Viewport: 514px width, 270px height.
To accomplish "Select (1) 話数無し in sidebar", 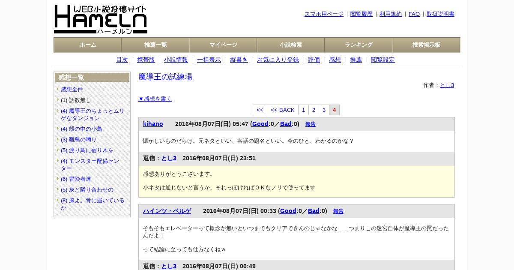I will (x=76, y=100).
